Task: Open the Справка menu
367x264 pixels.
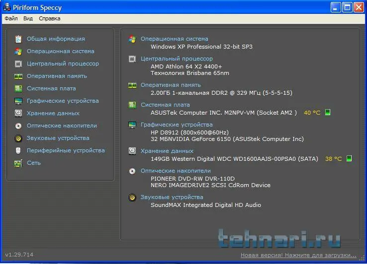Action: point(49,18)
